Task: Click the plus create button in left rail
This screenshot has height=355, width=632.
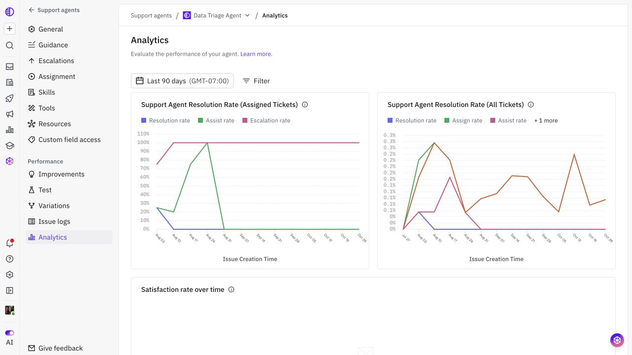Action: 9,29
